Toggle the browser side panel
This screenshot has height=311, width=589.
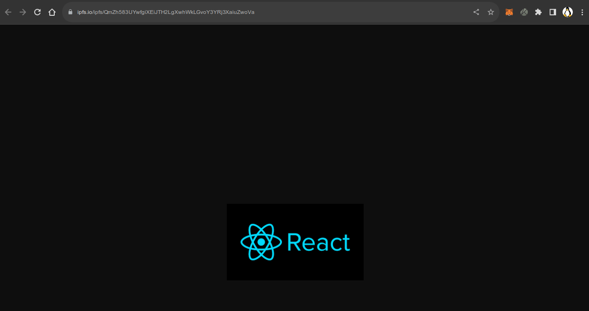pos(553,12)
